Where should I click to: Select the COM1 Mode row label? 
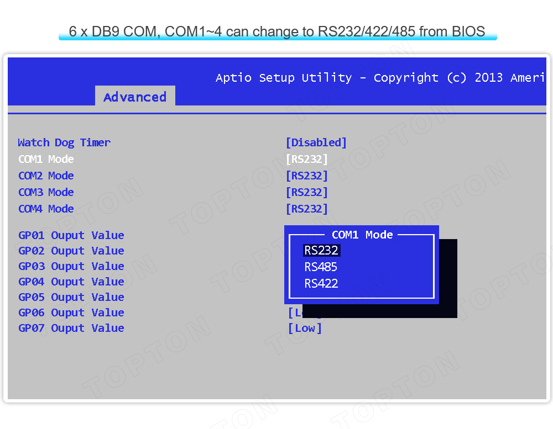tap(46, 159)
